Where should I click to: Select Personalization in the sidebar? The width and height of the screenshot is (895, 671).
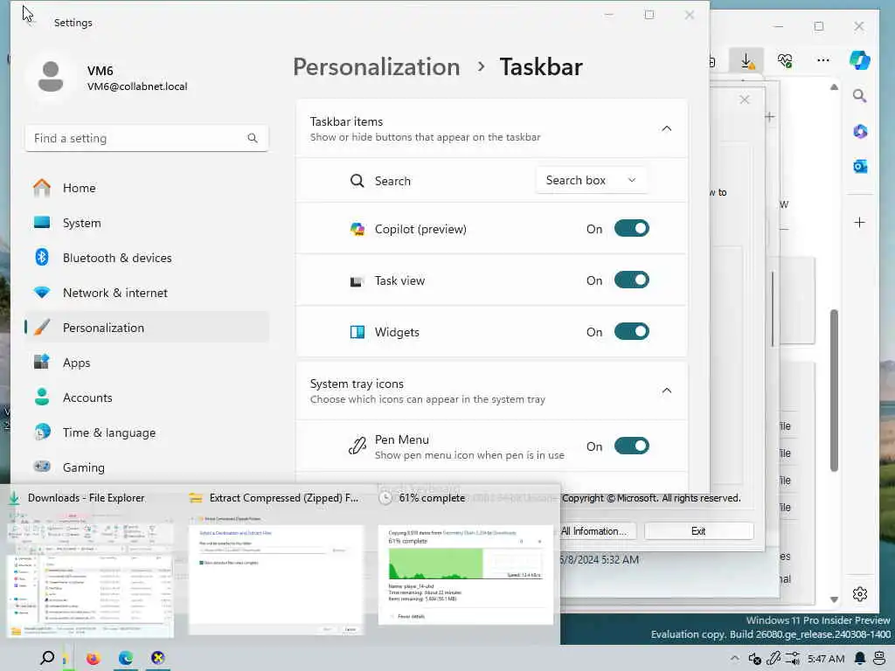[x=146, y=328]
